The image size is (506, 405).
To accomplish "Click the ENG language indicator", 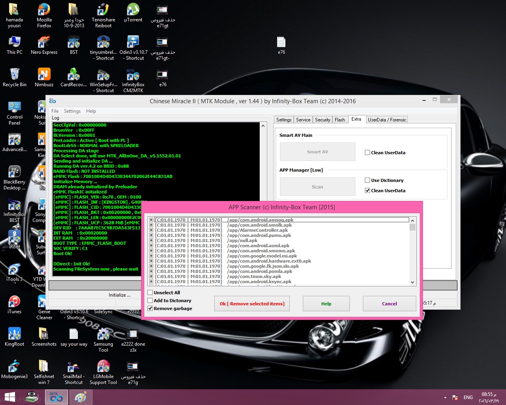I will click(x=468, y=397).
